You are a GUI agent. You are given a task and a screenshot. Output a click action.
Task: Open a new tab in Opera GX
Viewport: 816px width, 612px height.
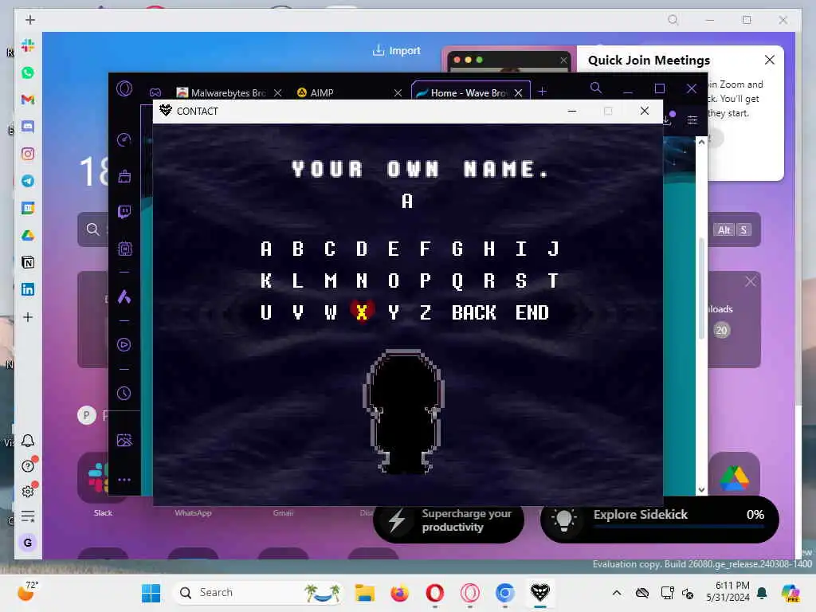pos(542,91)
